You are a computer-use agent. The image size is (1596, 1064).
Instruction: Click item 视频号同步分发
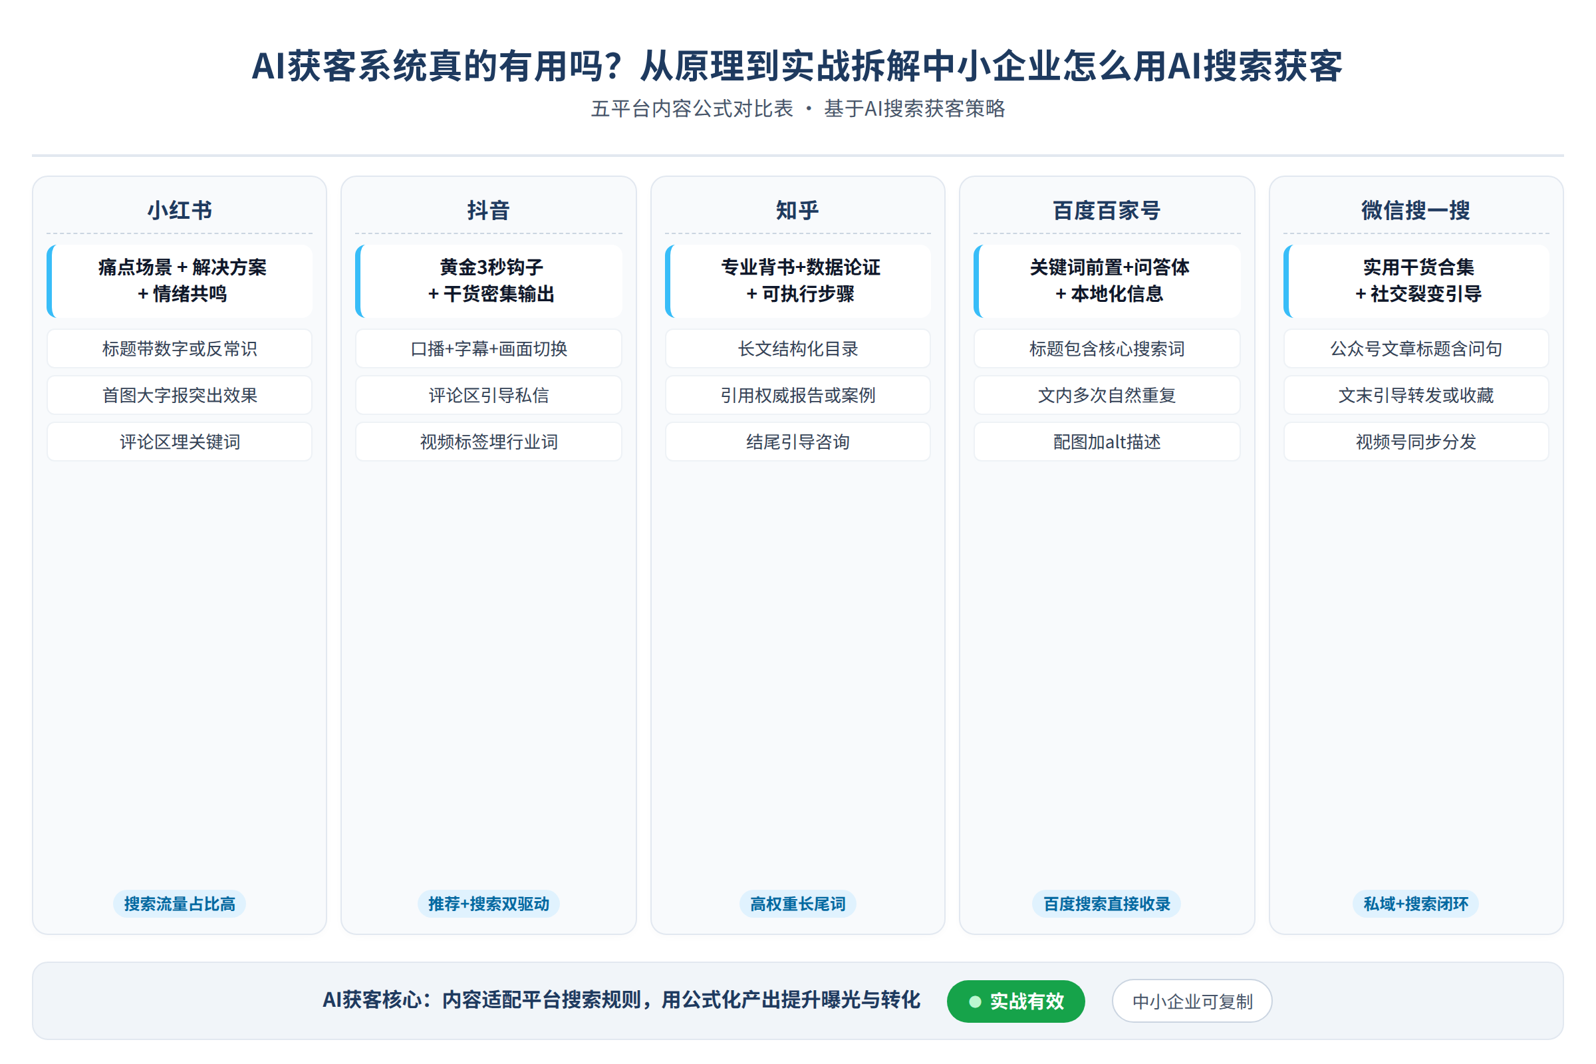pyautogui.click(x=1416, y=442)
